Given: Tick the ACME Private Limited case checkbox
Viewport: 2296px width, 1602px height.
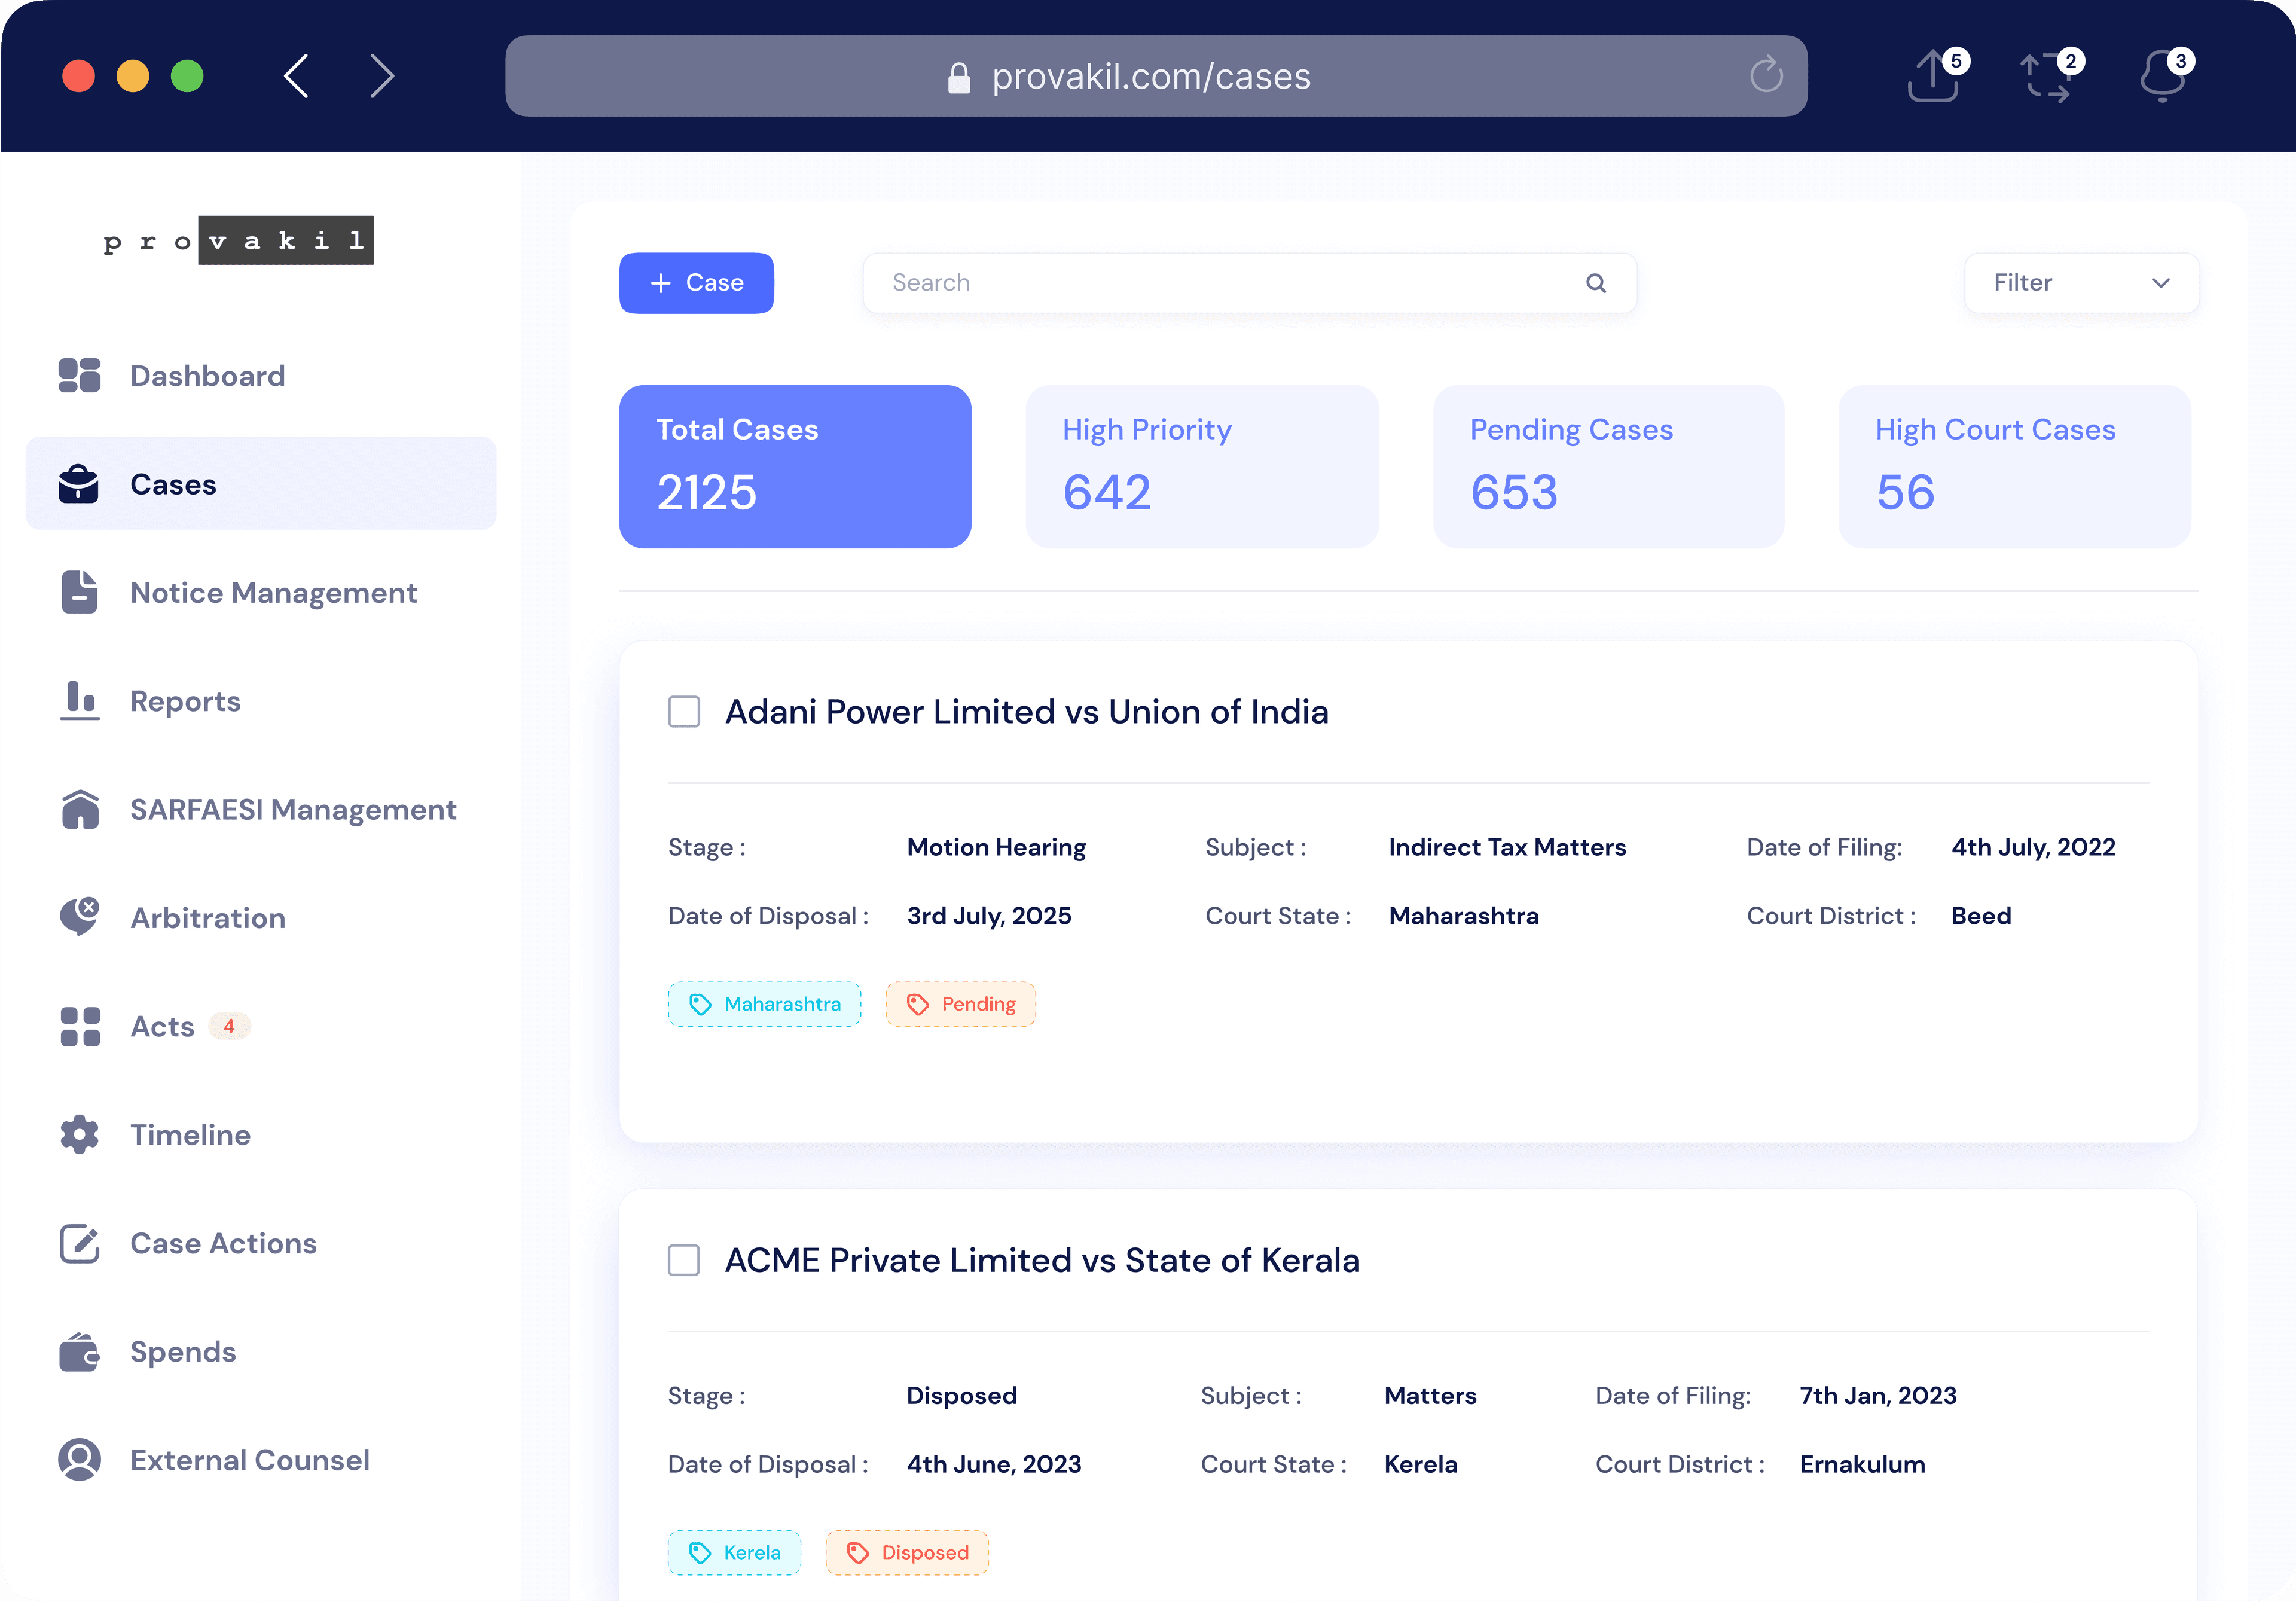Looking at the screenshot, I should 684,1260.
